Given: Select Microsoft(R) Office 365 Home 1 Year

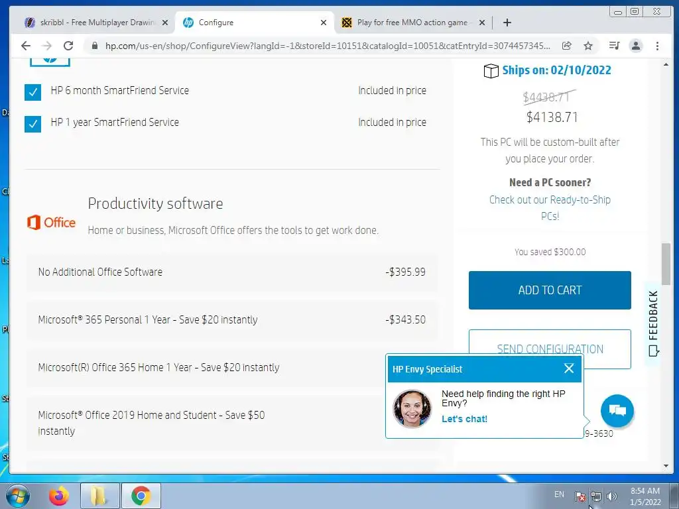Looking at the screenshot, I should pyautogui.click(x=206, y=367).
